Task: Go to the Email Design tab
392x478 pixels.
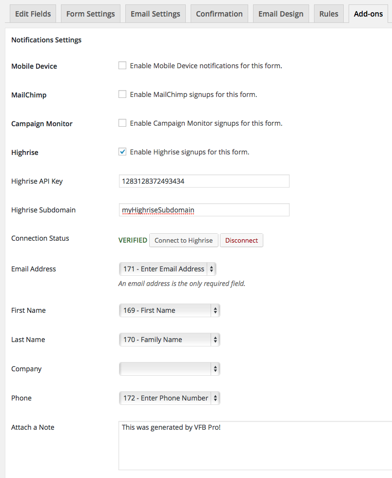Action: 281,14
